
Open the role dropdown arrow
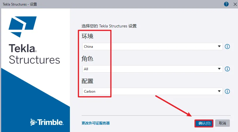click(219, 69)
